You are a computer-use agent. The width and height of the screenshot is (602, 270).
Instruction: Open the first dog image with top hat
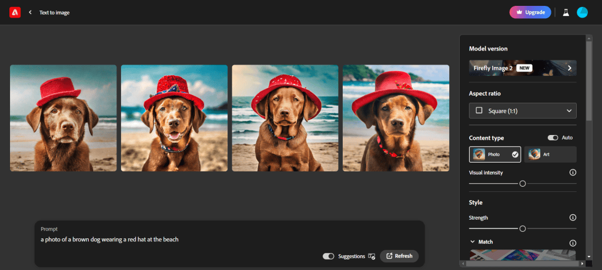tap(63, 118)
